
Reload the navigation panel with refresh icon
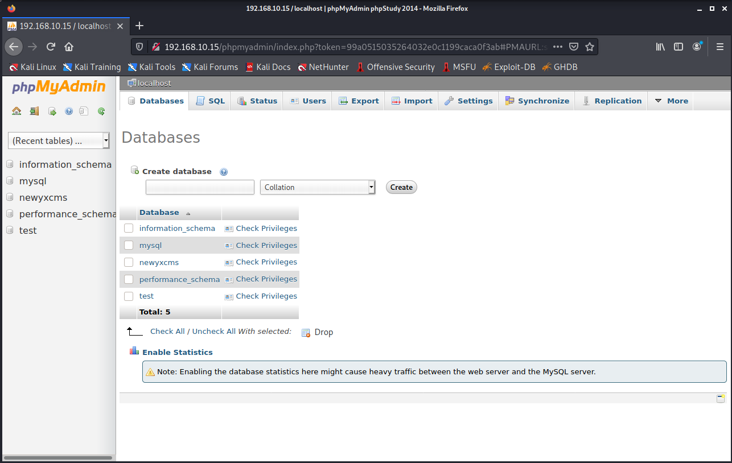click(x=101, y=111)
